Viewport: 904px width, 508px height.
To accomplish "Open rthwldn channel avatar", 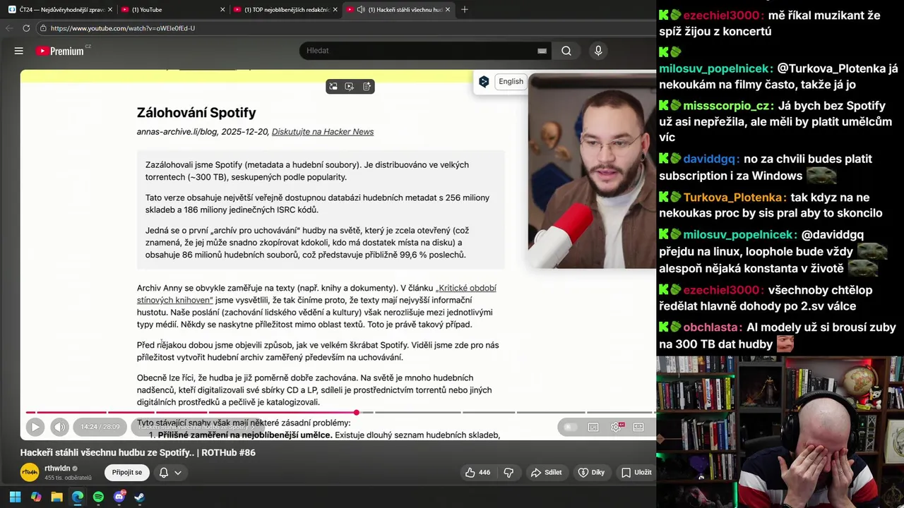I will coord(30,472).
